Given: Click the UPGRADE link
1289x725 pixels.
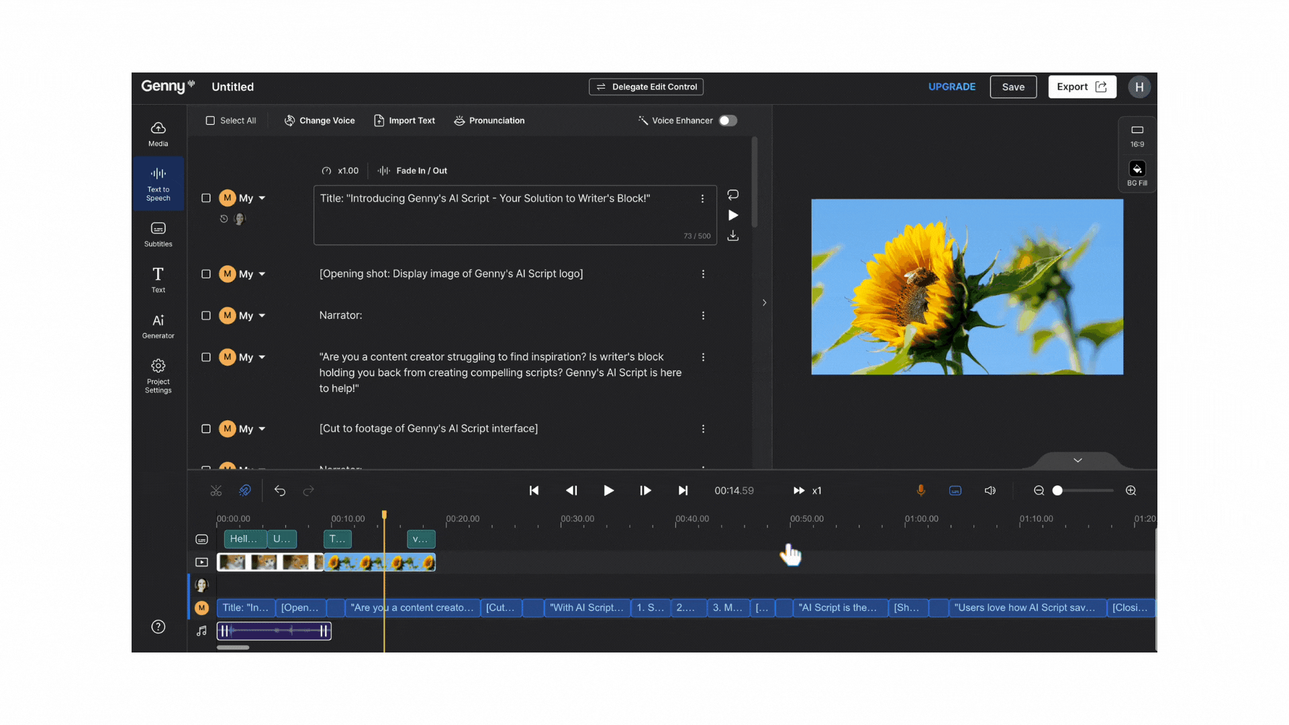Looking at the screenshot, I should (x=951, y=87).
